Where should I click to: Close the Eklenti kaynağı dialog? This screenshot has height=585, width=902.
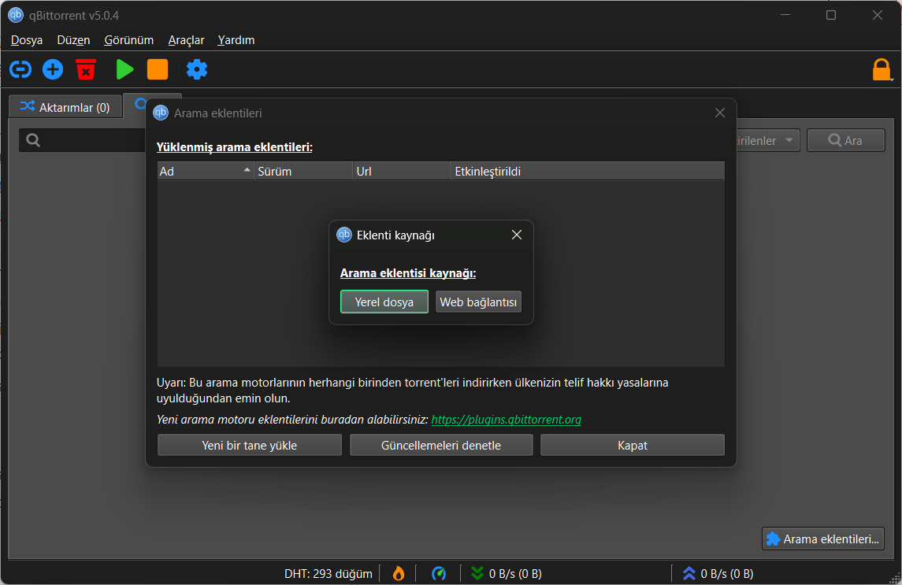[x=517, y=235]
